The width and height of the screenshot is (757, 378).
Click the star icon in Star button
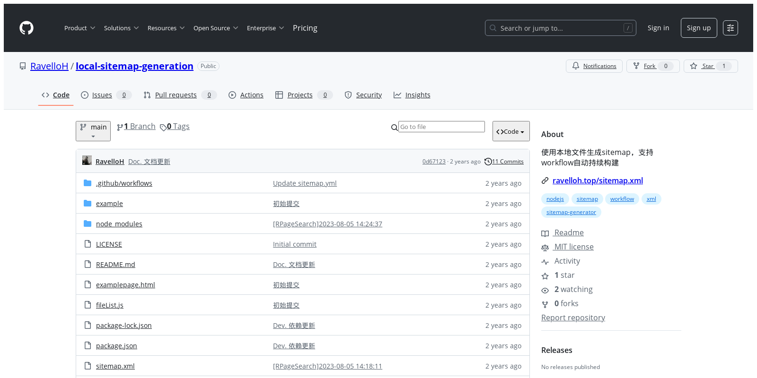coord(694,66)
